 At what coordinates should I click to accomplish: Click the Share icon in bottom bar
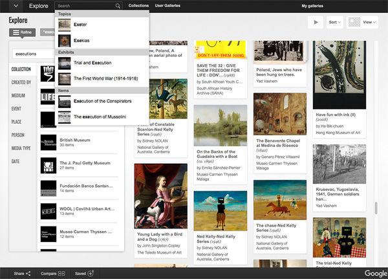coord(28,273)
